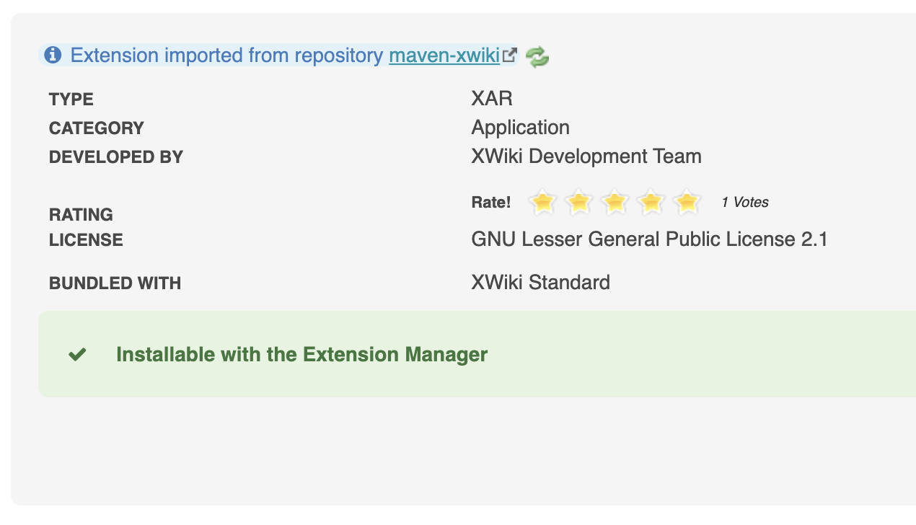
Task: Open the maven-xwiki repository link
Action: click(x=444, y=56)
